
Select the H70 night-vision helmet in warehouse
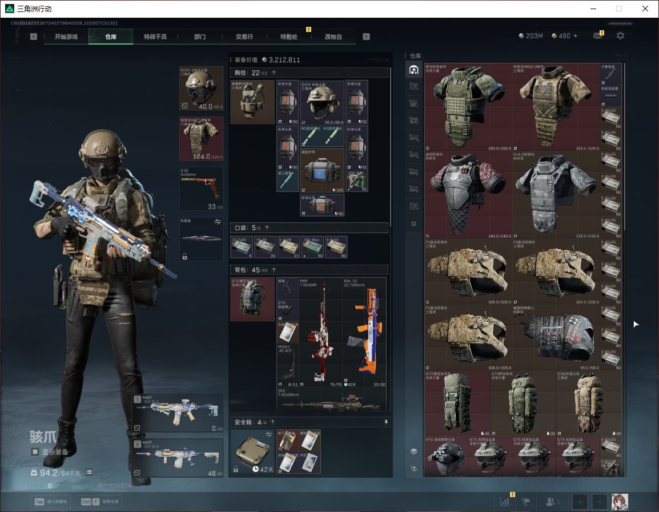[447, 457]
